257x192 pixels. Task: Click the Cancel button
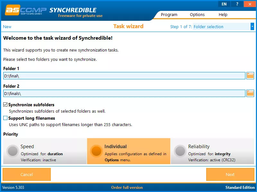(27, 174)
